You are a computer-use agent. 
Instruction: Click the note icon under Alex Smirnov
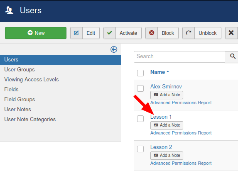pos(156,95)
